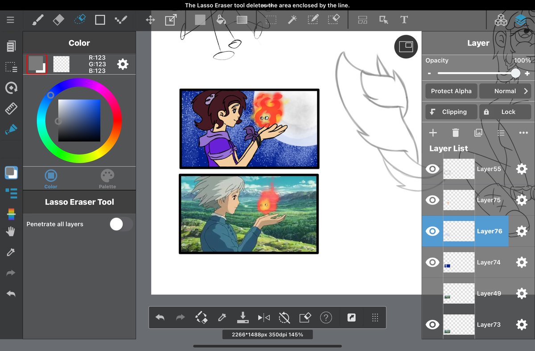The width and height of the screenshot is (535, 351).
Task: Flip the canvas horizontally
Action: [263, 317]
